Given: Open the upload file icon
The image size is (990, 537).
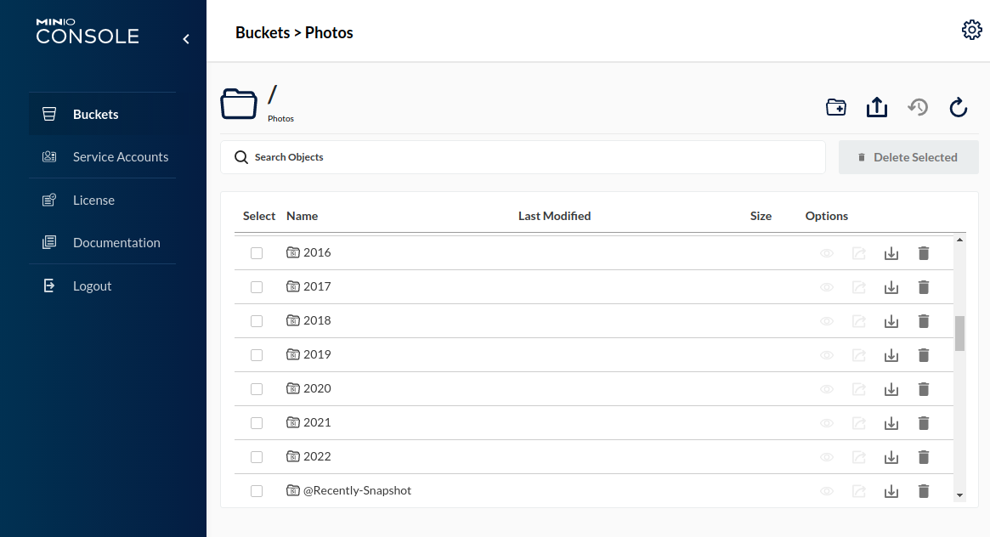Looking at the screenshot, I should [876, 107].
